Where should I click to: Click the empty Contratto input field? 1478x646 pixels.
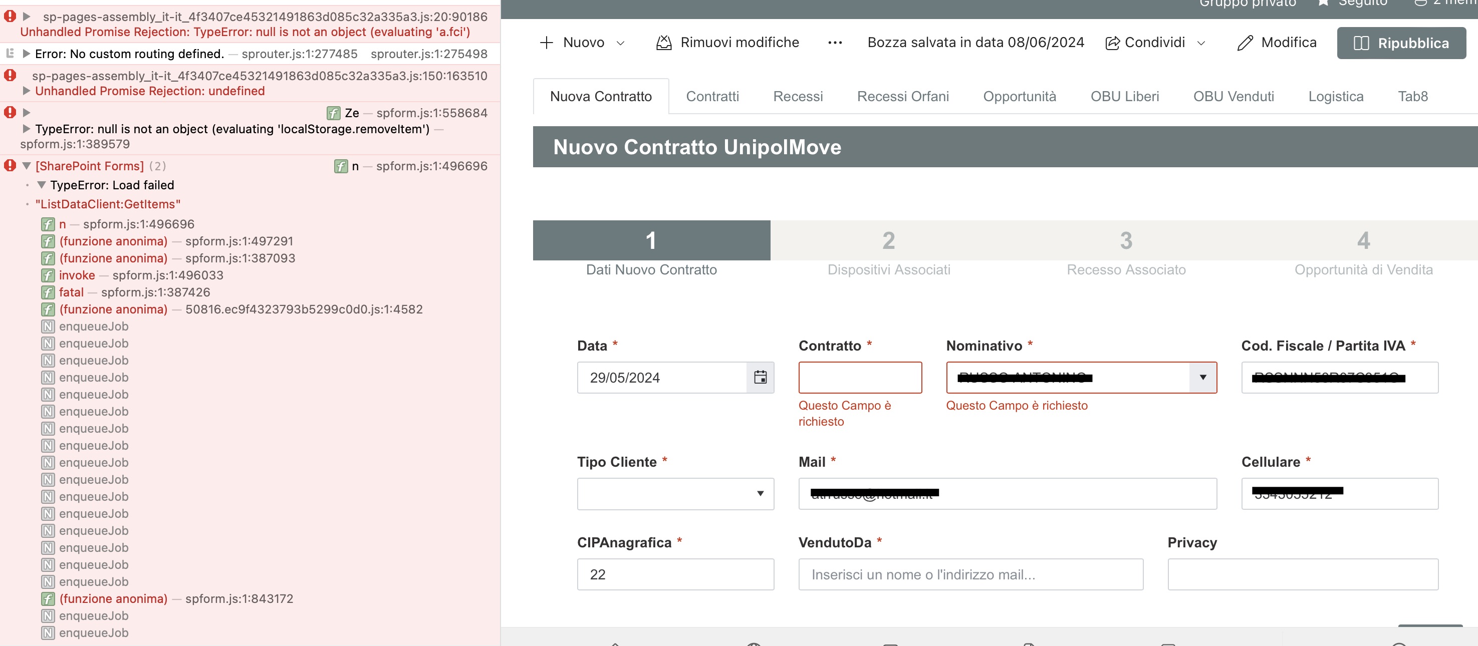(x=860, y=377)
